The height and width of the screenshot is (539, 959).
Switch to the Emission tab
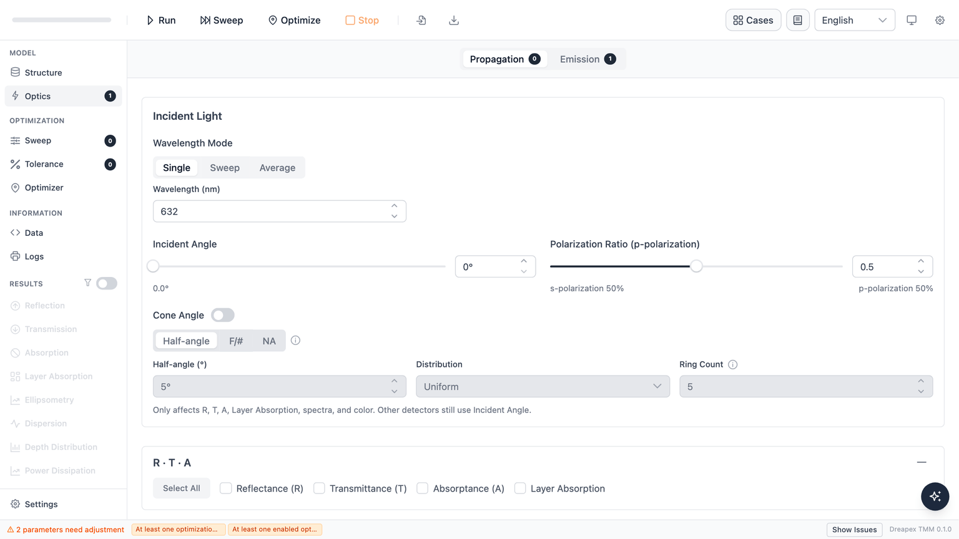[588, 59]
